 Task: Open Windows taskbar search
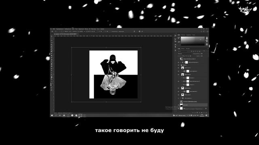click(56, 116)
